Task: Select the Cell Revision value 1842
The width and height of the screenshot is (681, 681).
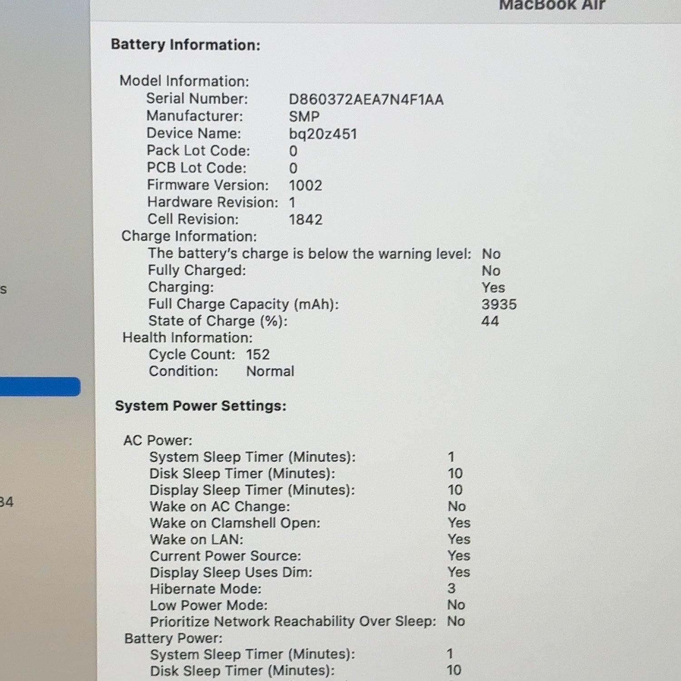Action: tap(306, 219)
